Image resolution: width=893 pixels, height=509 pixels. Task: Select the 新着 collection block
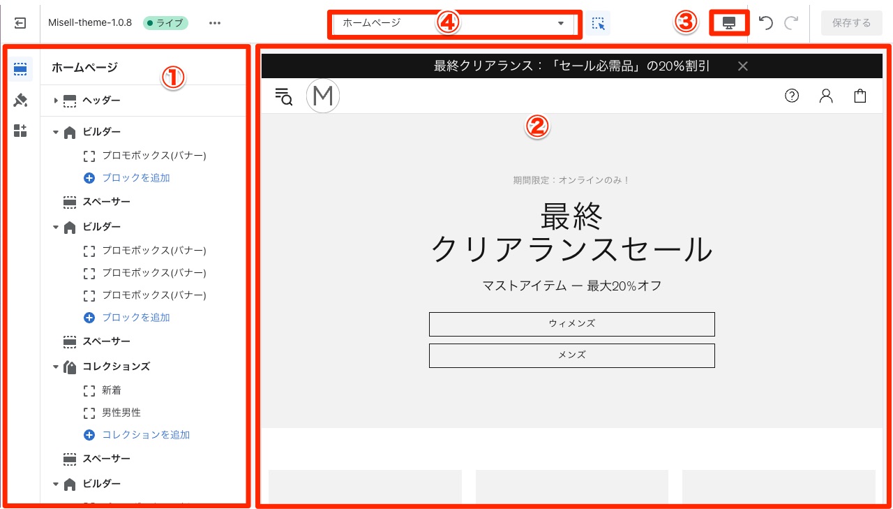[x=112, y=390]
